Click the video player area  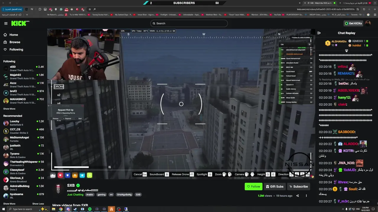[181, 104]
